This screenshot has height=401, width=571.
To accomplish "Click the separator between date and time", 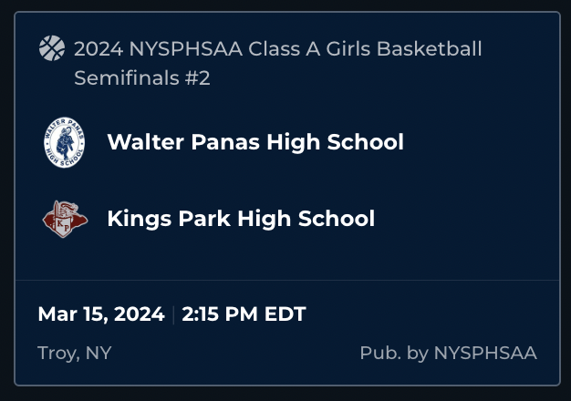I will click(x=173, y=315).
